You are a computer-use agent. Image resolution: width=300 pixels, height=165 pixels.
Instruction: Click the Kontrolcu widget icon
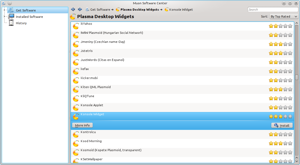[76, 134]
